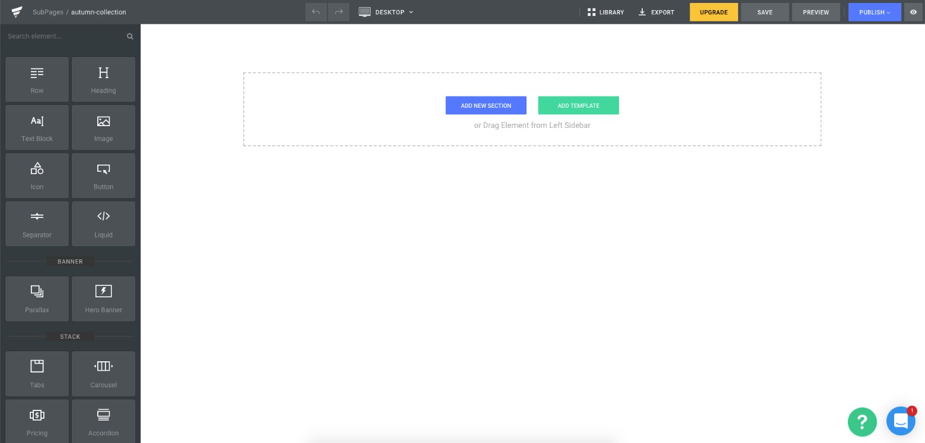The height and width of the screenshot is (443, 925).
Task: Redo the last action
Action: coord(339,12)
